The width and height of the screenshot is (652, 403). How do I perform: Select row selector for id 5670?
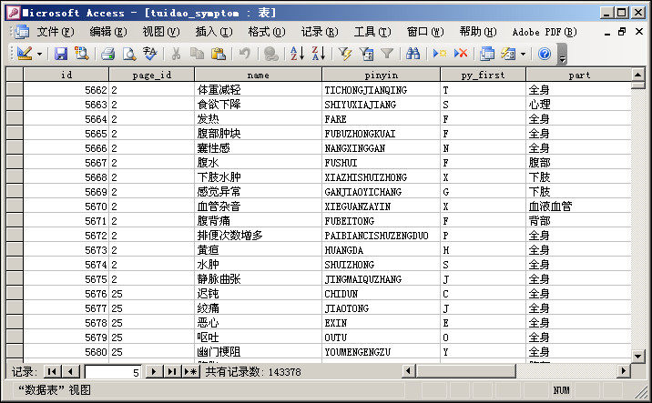pos(15,207)
